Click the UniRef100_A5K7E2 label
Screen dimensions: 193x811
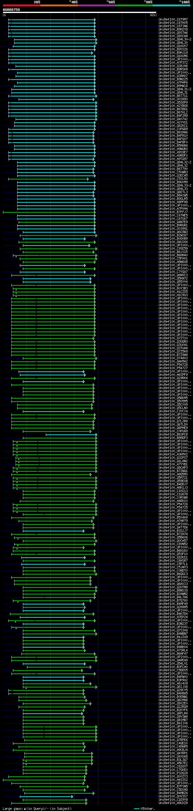pos(173,763)
